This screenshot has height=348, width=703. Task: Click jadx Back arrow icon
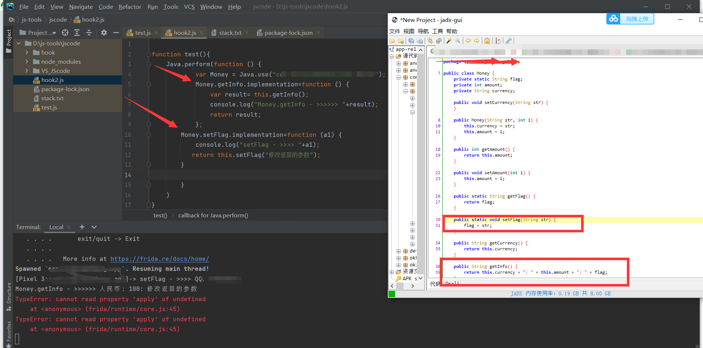[468, 41]
